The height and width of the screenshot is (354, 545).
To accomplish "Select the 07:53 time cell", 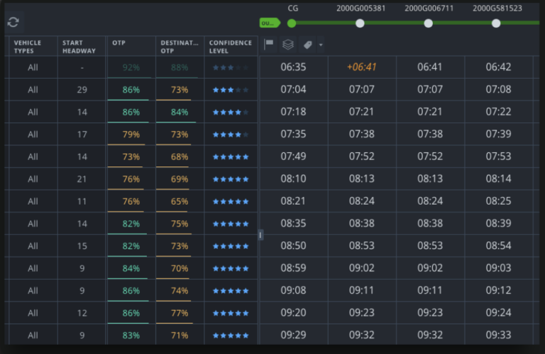I will click(x=498, y=156).
